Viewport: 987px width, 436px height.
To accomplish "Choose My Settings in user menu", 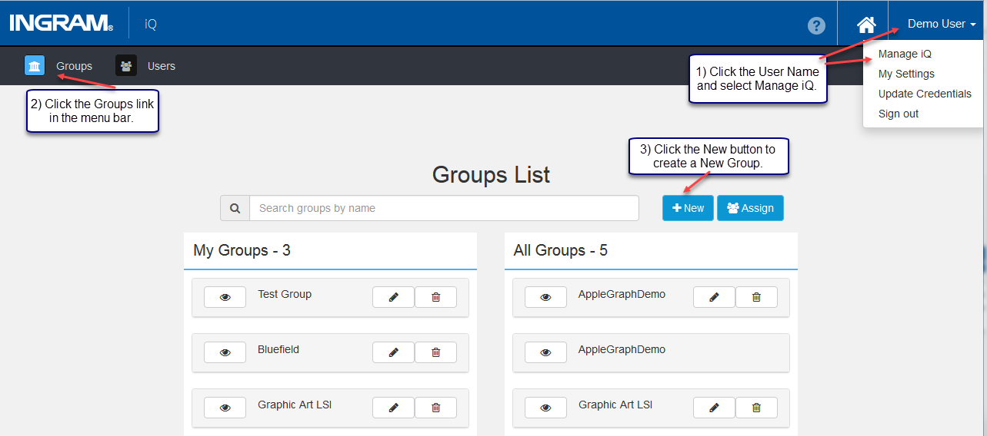I will (x=906, y=74).
